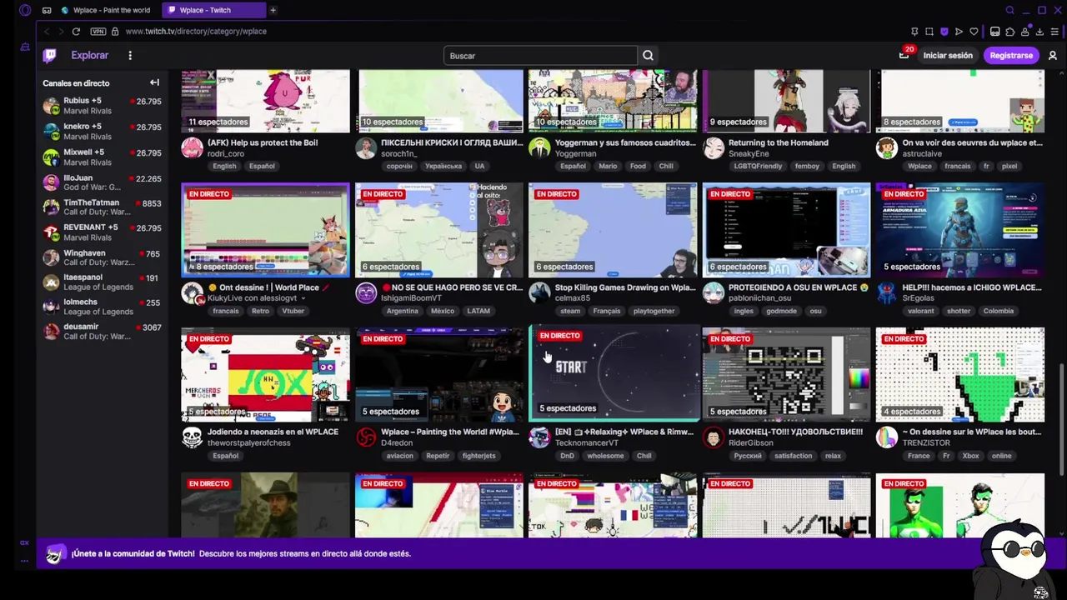Open the TecknomancerVT START stream thumbnail
1067x600 pixels.
(x=614, y=373)
